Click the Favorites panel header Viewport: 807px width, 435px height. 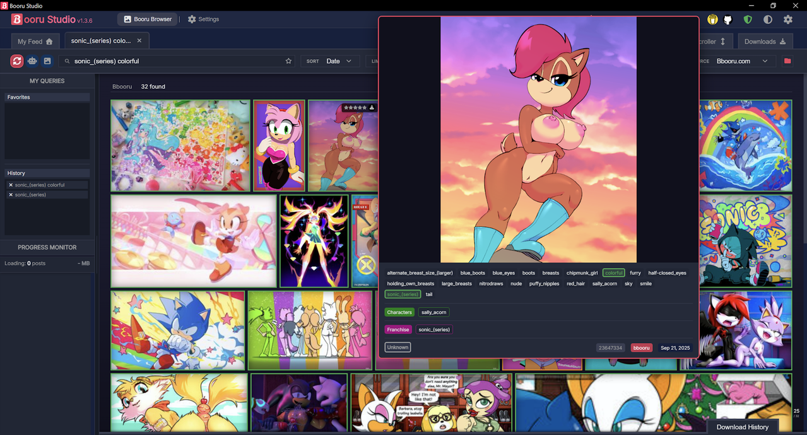(47, 97)
